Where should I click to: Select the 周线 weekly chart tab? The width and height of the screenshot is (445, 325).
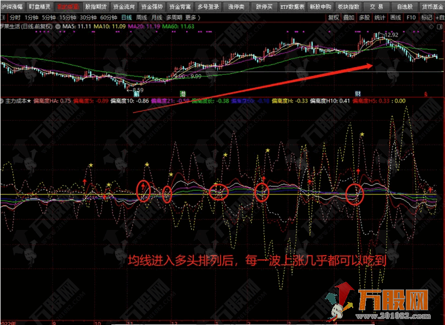(x=141, y=17)
